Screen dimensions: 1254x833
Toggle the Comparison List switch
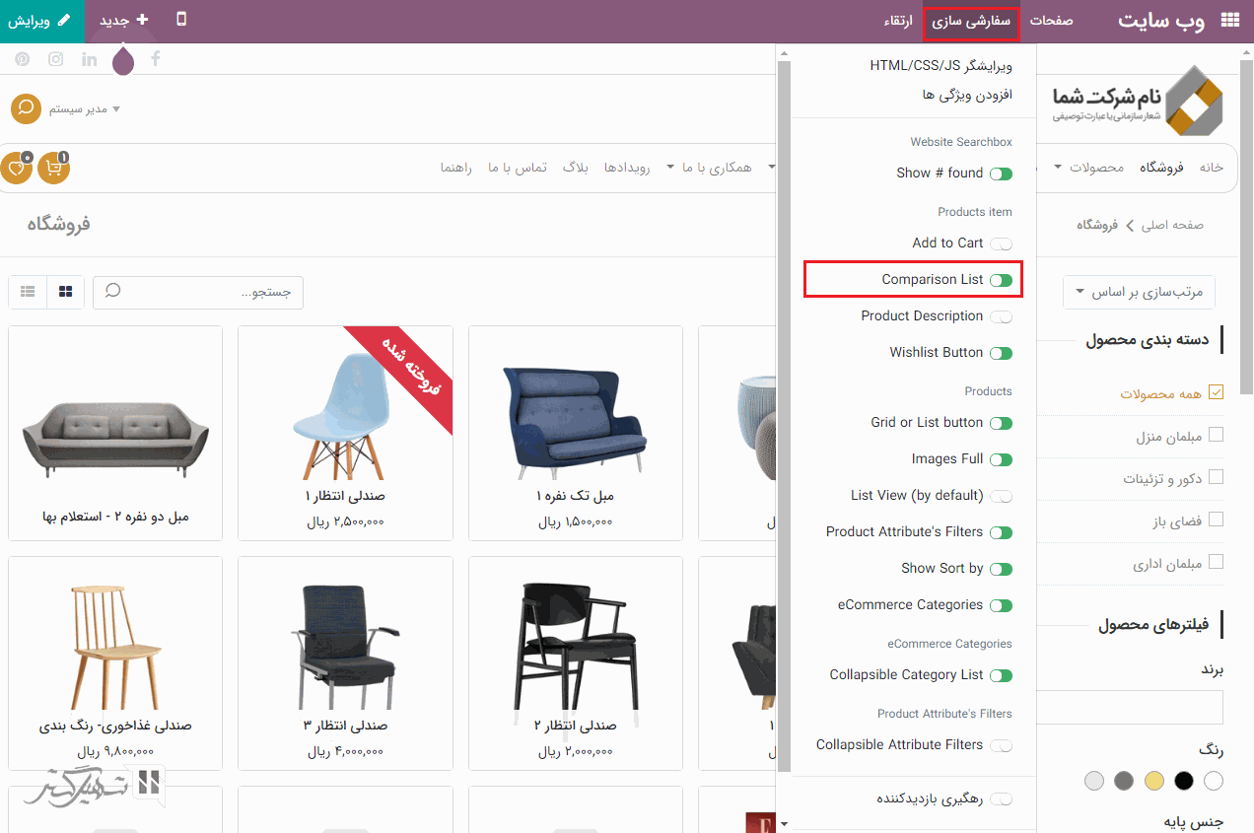[1002, 280]
